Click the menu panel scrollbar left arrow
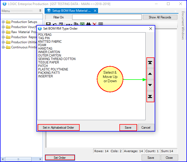Viewport: 187px width, 162px height. pyautogui.click(x=3, y=159)
